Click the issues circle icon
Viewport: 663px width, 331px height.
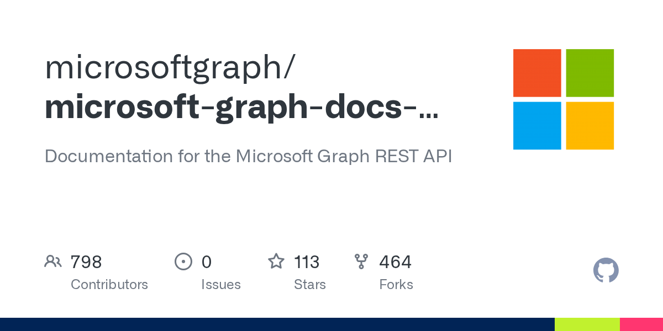click(183, 261)
